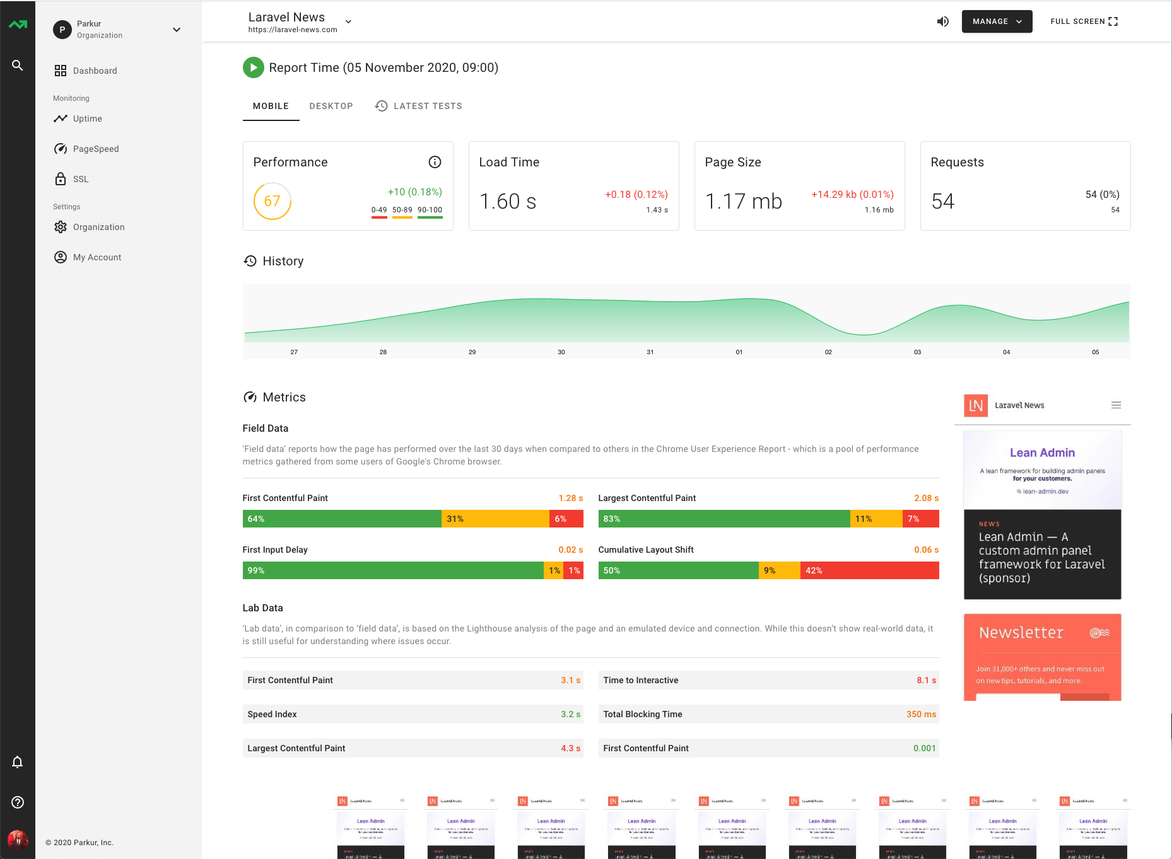Play the report playback
This screenshot has height=859, width=1172.
(x=253, y=67)
